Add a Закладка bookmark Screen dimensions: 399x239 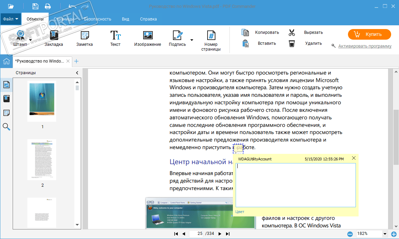pos(54,38)
